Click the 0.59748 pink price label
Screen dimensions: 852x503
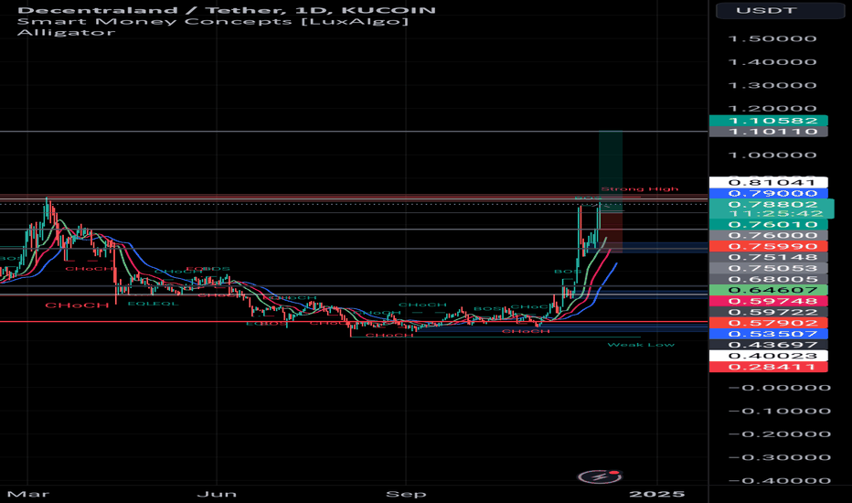pos(768,301)
